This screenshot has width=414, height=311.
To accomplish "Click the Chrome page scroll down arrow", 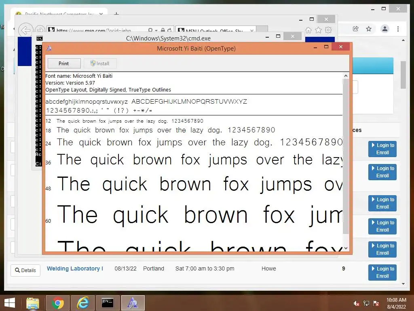I will click(x=403, y=284).
